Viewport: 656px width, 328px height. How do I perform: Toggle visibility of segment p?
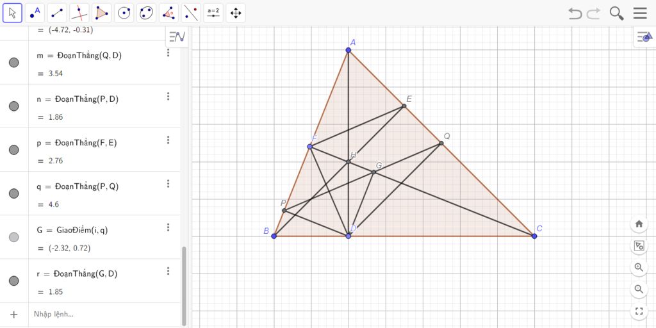click(14, 150)
